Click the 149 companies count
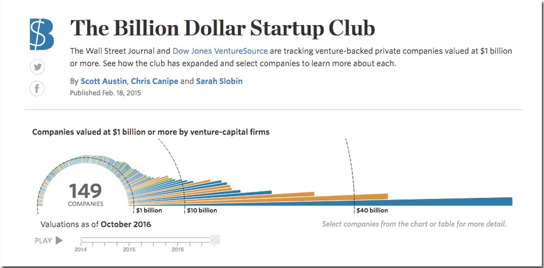Screen dimensions: 544x268 coord(85,194)
